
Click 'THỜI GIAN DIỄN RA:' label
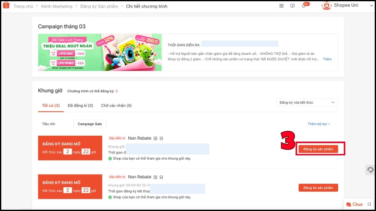(184, 45)
